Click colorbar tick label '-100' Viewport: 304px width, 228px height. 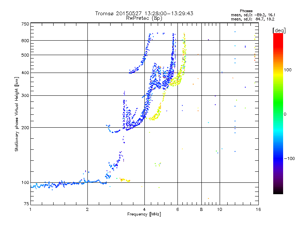coord(289,158)
